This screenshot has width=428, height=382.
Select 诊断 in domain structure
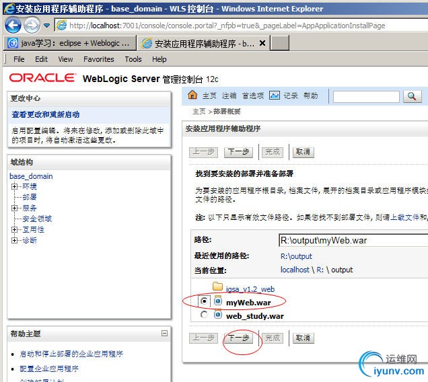(30, 240)
